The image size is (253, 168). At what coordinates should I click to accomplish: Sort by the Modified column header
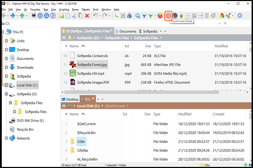click(x=221, y=46)
